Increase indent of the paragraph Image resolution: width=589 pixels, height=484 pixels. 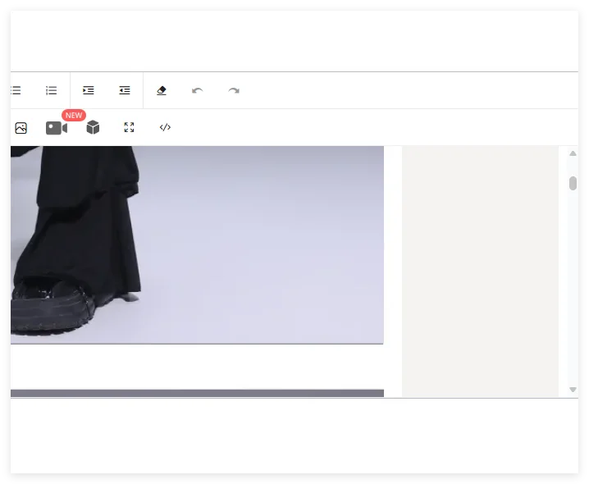coord(89,90)
